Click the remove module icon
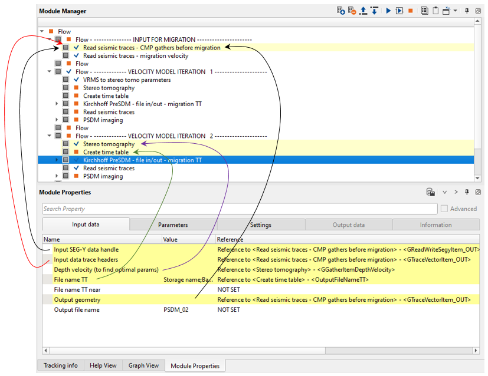The image size is (488, 376). click(x=352, y=11)
